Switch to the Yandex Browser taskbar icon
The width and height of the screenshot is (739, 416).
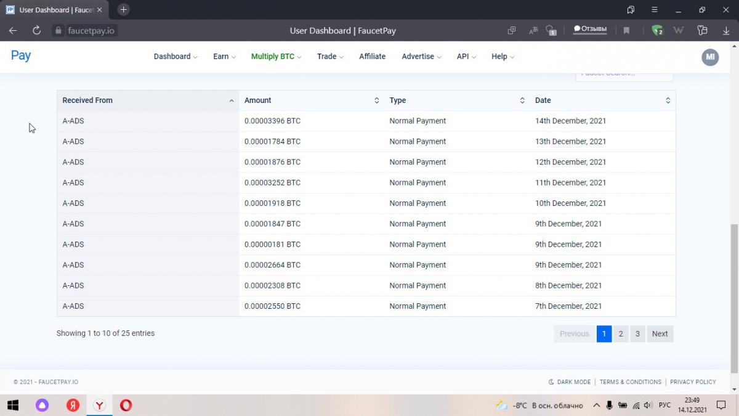click(99, 406)
